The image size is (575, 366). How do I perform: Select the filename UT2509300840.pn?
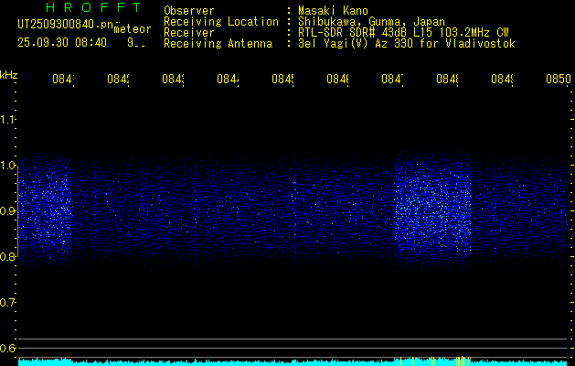(66, 25)
